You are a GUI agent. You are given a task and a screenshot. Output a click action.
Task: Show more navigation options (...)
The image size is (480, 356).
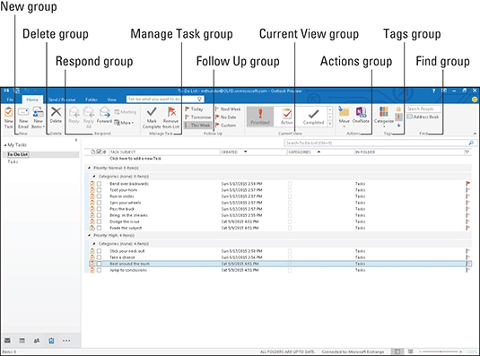pos(66,341)
